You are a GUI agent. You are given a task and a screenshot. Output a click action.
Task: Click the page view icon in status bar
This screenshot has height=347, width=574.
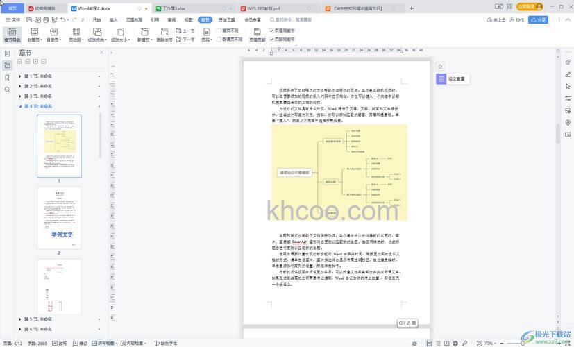429,344
